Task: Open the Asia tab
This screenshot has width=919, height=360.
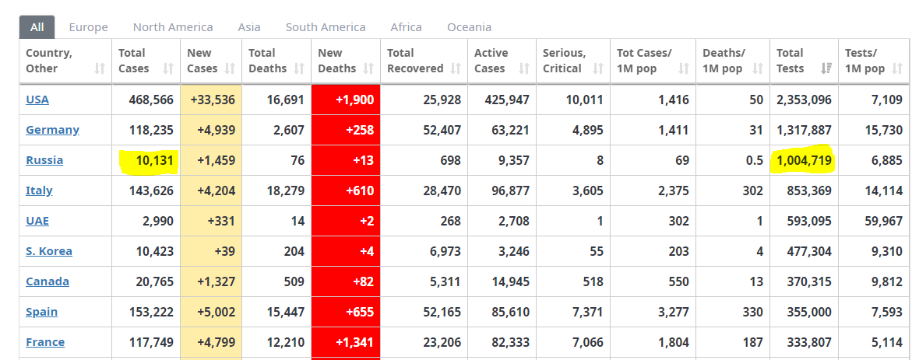Action: pyautogui.click(x=249, y=27)
